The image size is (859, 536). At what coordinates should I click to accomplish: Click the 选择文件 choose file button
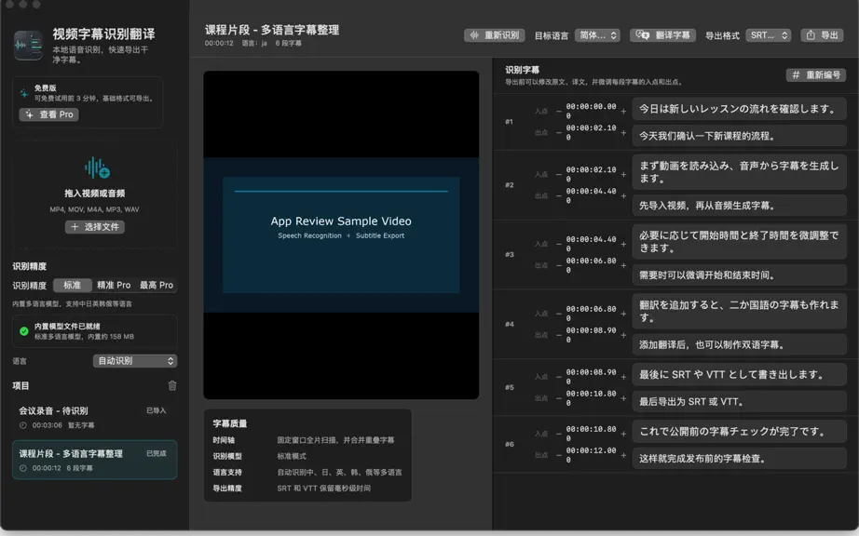tap(95, 227)
